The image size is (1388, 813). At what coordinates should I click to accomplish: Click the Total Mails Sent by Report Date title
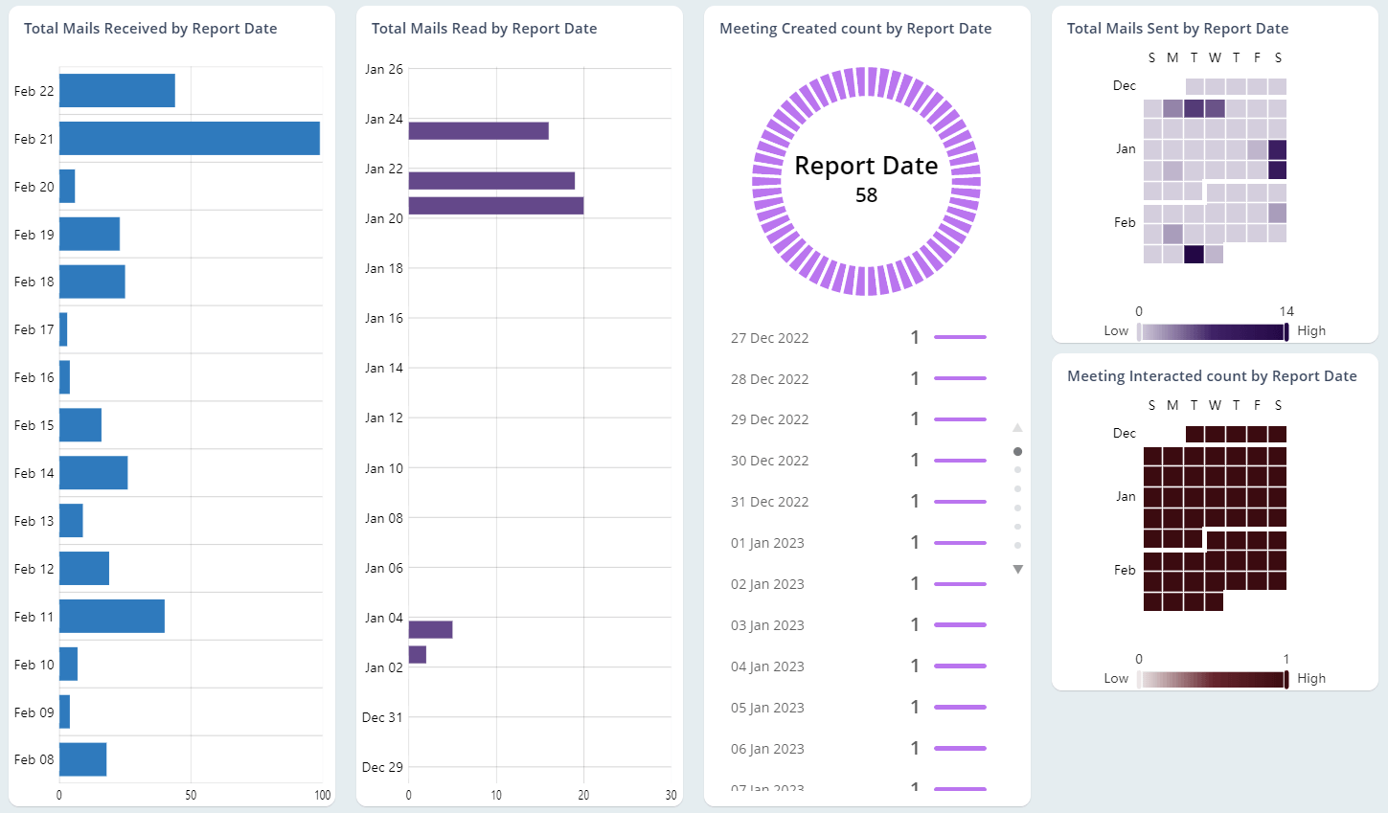point(1177,29)
